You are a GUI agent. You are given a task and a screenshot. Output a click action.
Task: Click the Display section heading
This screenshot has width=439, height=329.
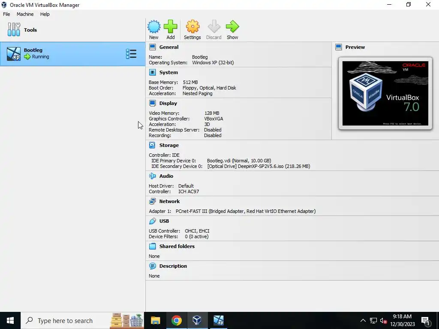[168, 103]
